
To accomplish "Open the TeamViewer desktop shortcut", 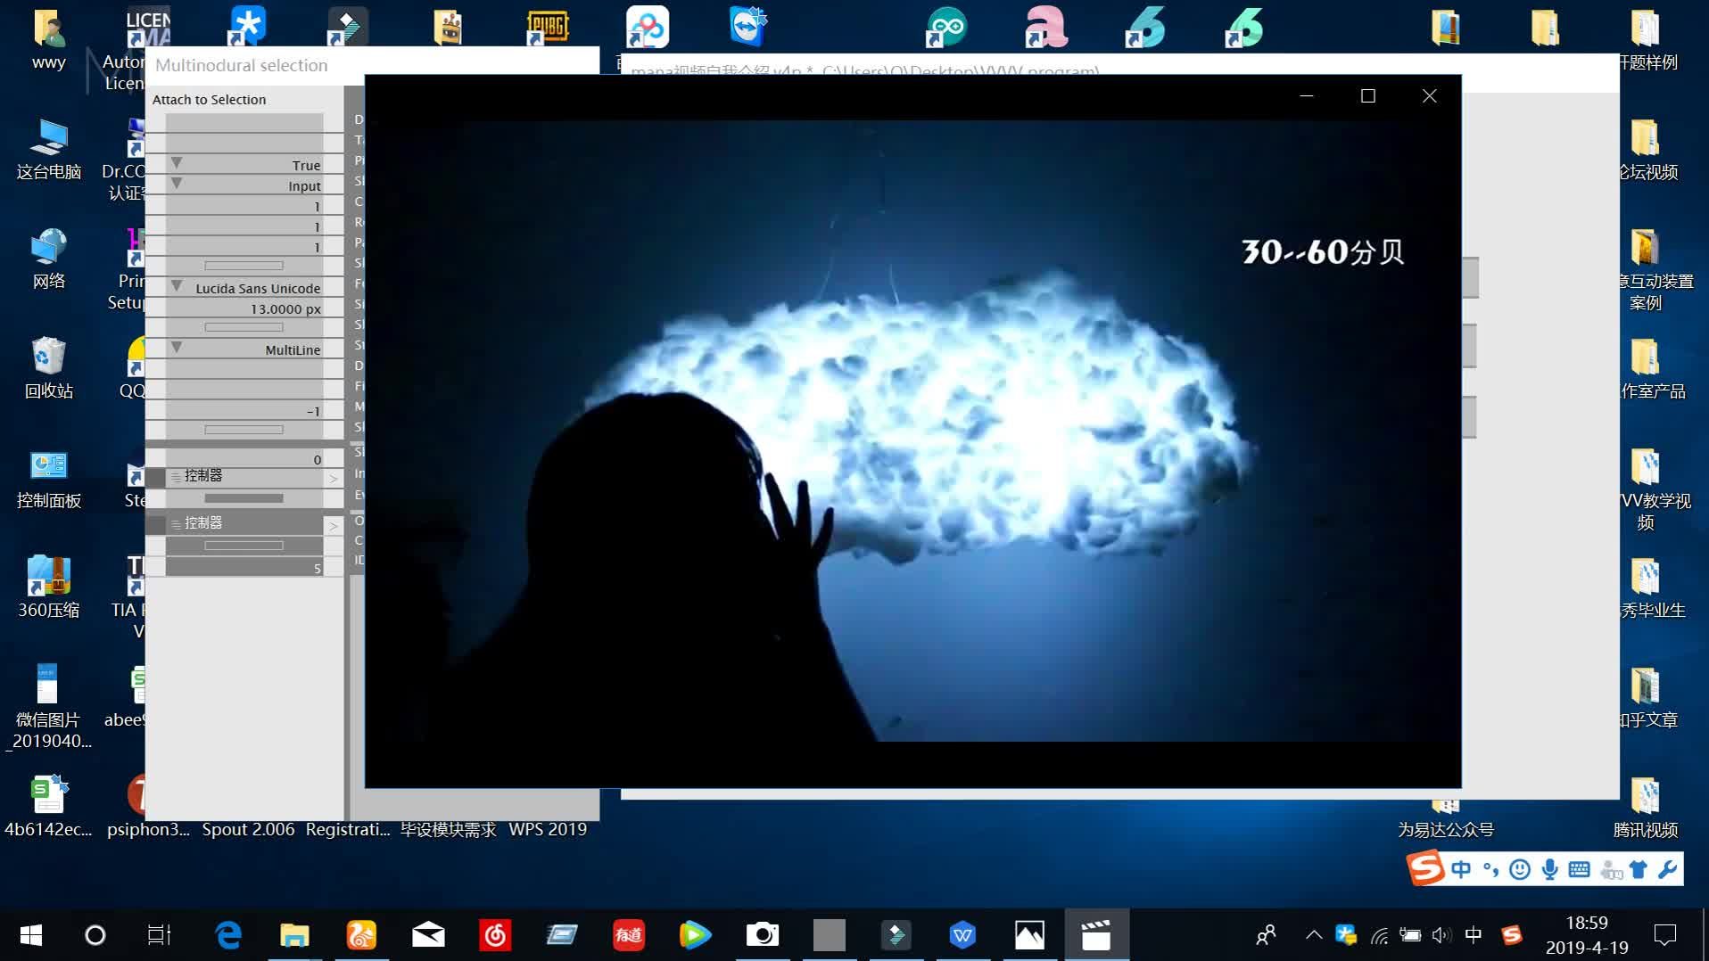I will pos(747,27).
